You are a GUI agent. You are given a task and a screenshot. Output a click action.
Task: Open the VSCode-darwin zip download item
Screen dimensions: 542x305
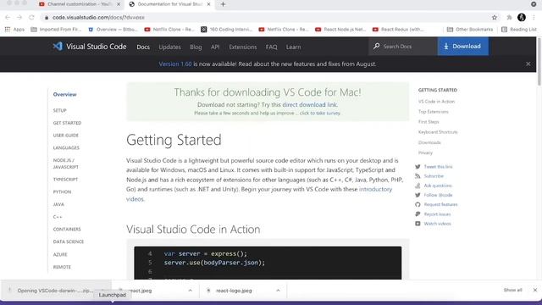tap(54, 291)
